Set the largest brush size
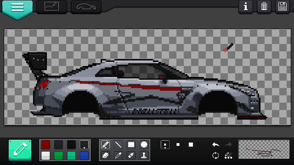This screenshot has height=165, width=294. [x=191, y=145]
